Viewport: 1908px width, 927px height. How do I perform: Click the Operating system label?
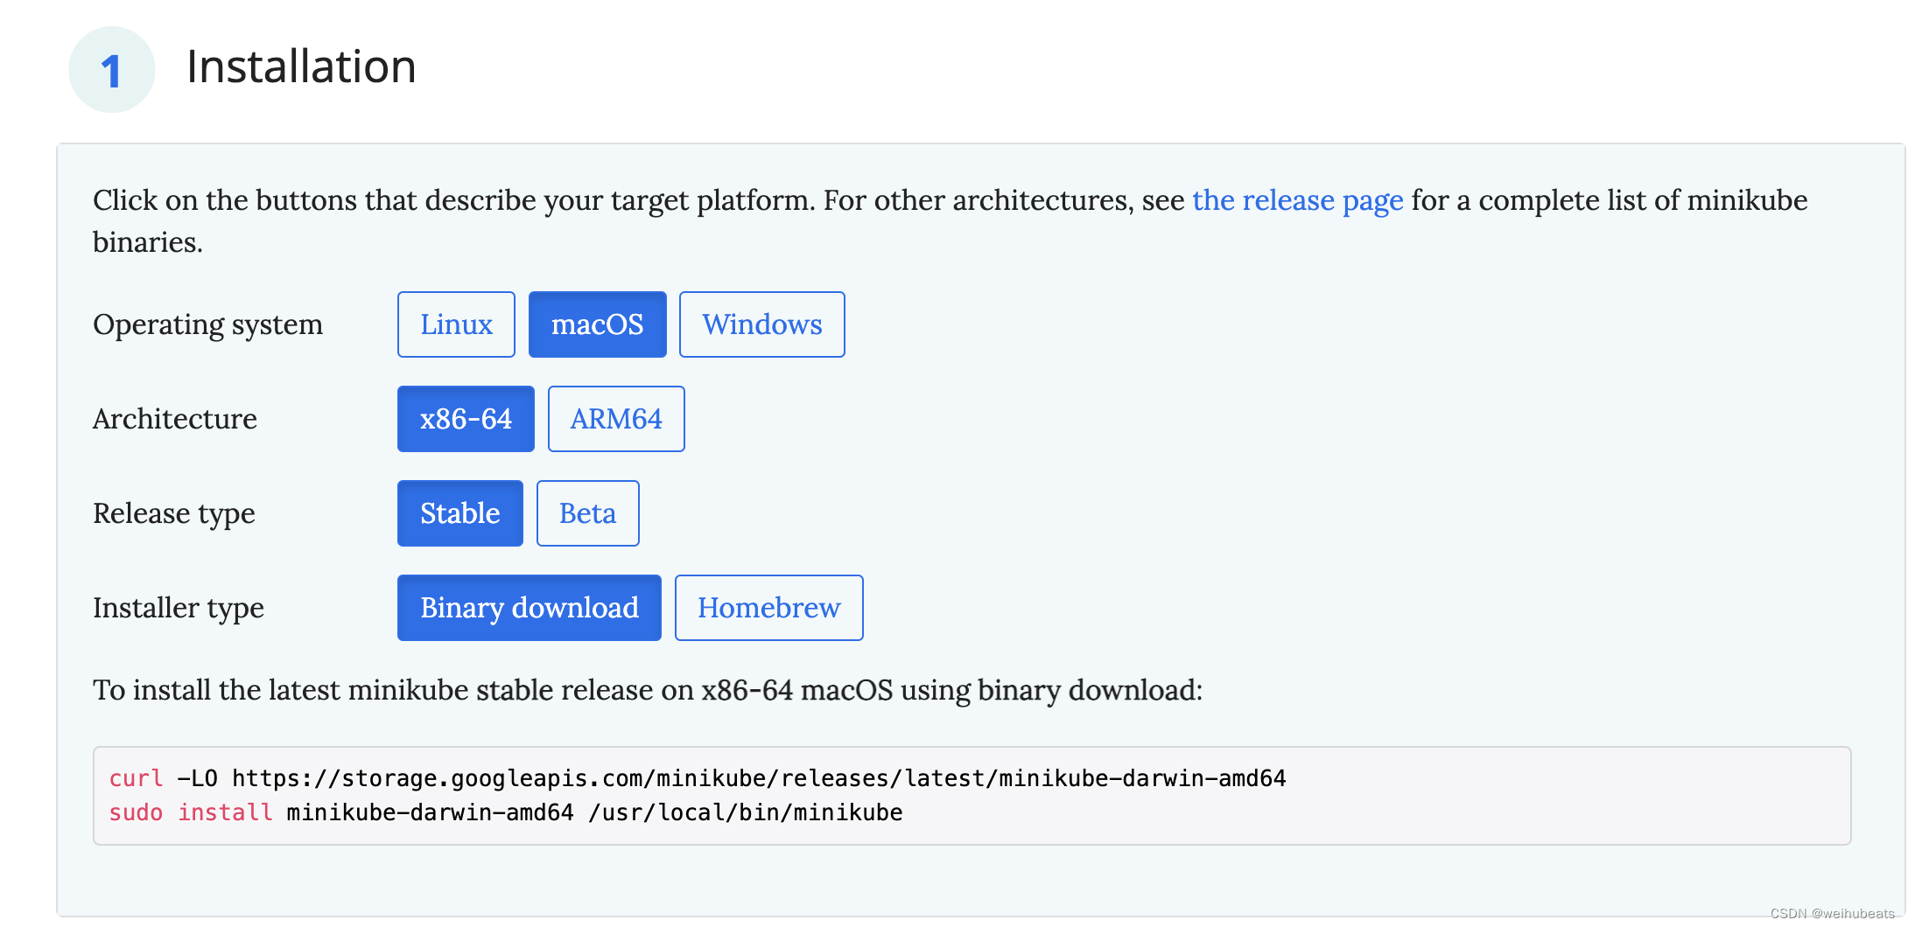[208, 324]
